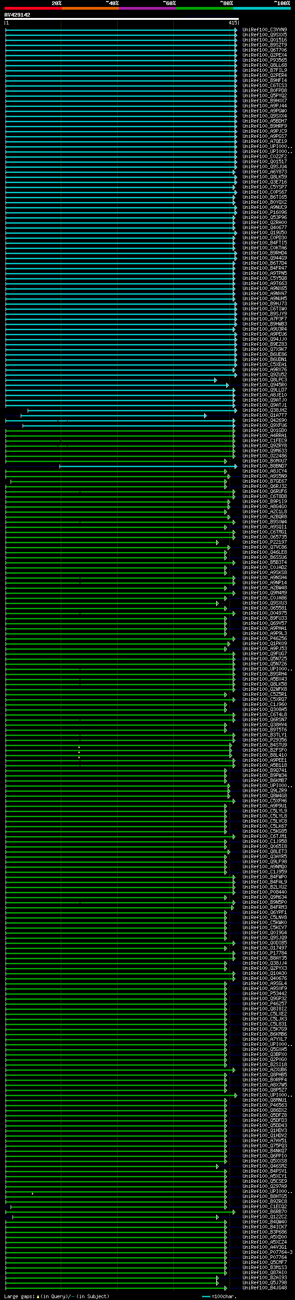Click arrowhead ending the B0M0U7 alignment bar
The width and height of the screenshot is (295, 1300).
pyautogui.click(x=225, y=461)
